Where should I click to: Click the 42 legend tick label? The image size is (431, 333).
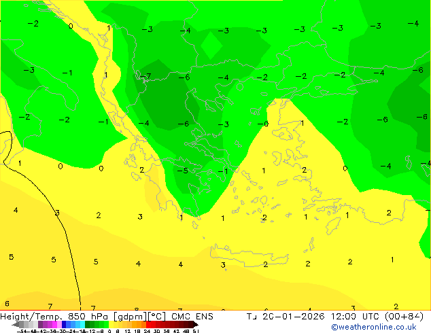click(x=176, y=332)
